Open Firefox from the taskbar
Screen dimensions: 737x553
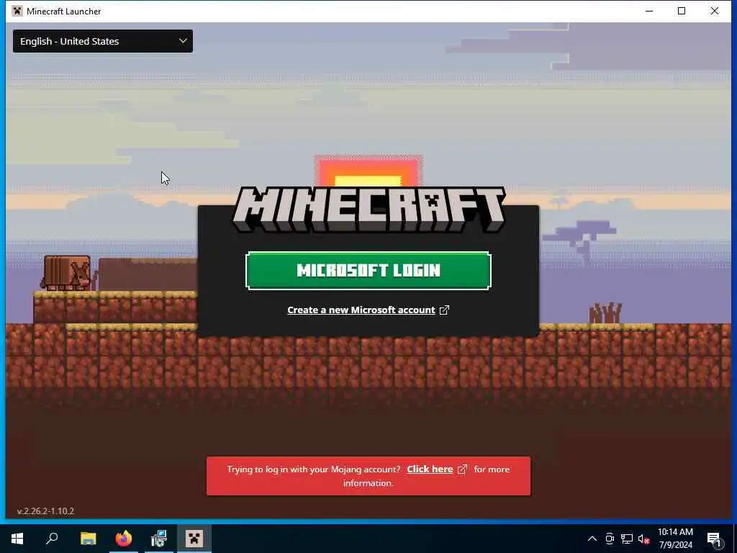coord(124,539)
